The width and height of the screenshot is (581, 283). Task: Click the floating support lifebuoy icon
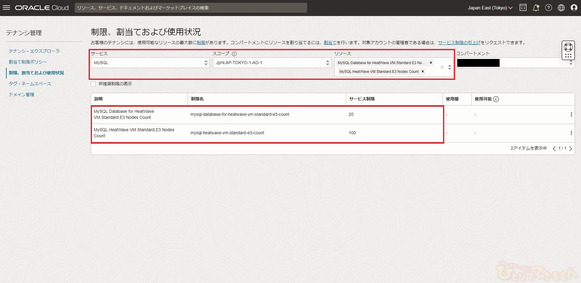pos(568,47)
